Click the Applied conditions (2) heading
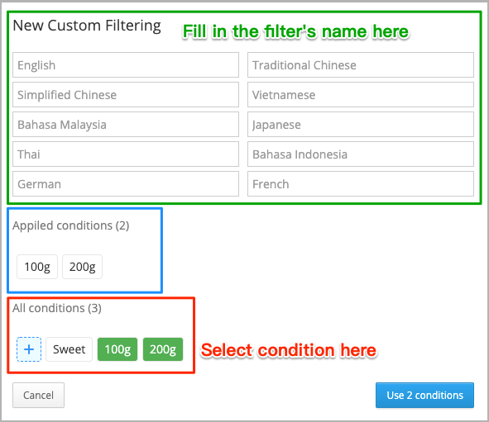Screen dimensions: 489x422 [71, 225]
